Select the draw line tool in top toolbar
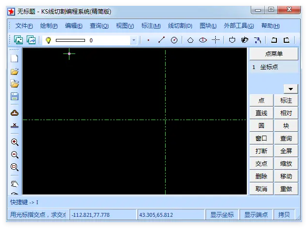The height and width of the screenshot is (228, 308). [161, 40]
